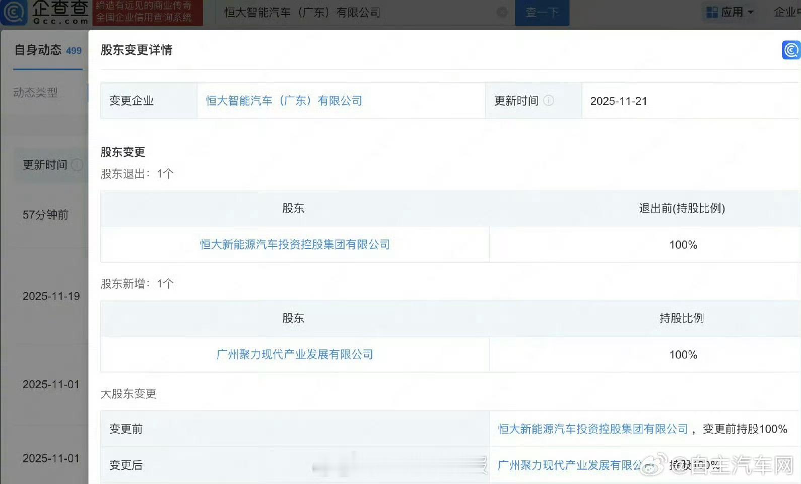Viewport: 801px width, 484px height.
Task: Click the 2025-11-21 update date
Action: (x=619, y=101)
